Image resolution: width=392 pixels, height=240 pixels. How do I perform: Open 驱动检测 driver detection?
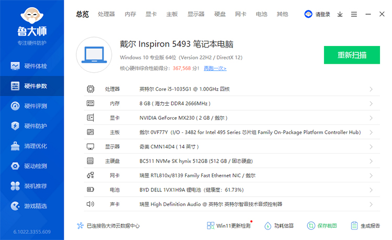32,166
